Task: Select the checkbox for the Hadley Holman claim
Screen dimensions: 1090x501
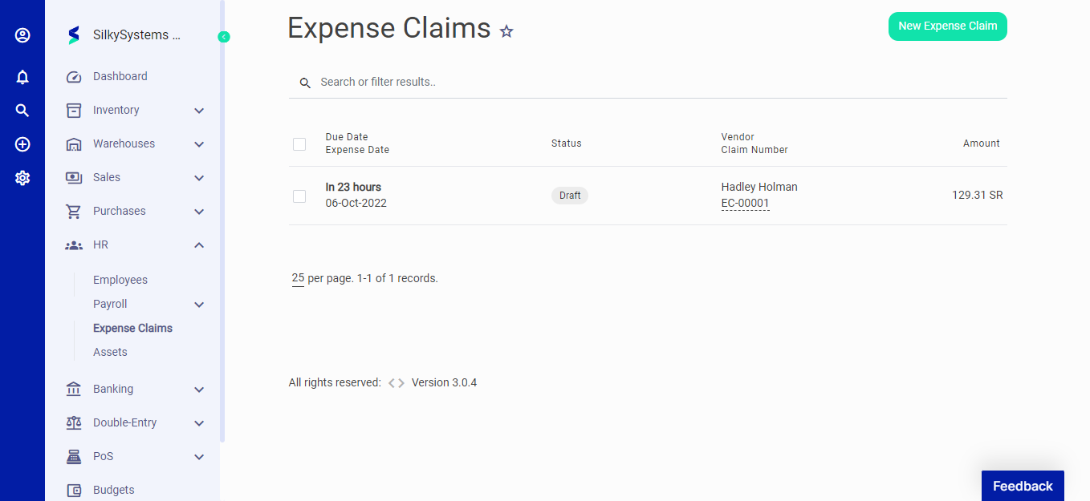Action: pos(299,196)
